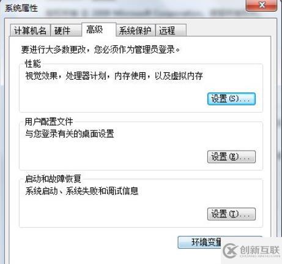Viewport: 282px width, 264px height.
Task: Click the 创新互联 watermark text
Action: tap(259, 250)
